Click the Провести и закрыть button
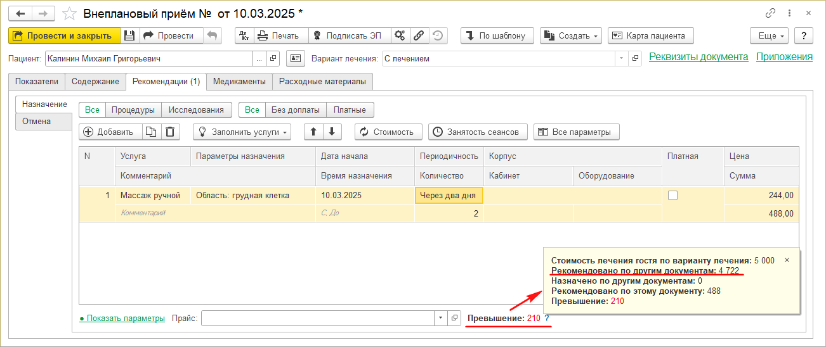Viewport: 826px width, 347px height. (63, 35)
